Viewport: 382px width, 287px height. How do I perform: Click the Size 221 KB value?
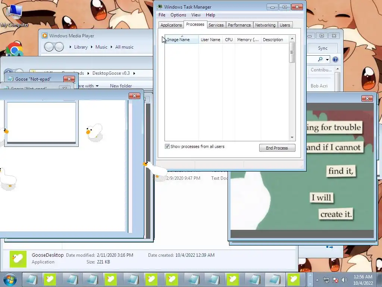coord(103,262)
